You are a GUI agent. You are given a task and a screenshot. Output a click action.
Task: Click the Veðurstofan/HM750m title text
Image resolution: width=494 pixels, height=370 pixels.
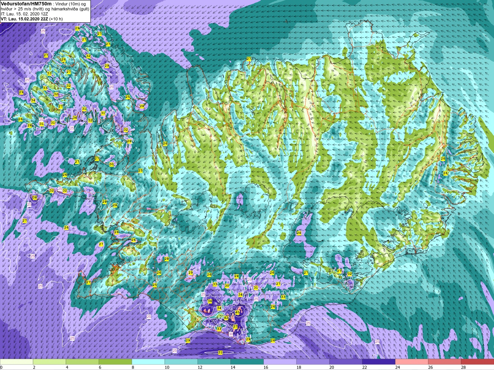pos(26,3)
